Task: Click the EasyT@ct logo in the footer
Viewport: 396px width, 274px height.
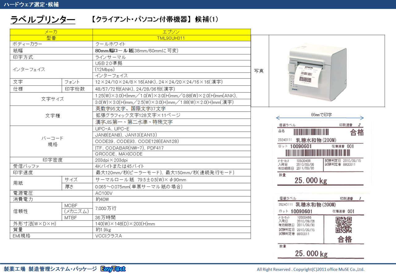Action: click(113, 269)
